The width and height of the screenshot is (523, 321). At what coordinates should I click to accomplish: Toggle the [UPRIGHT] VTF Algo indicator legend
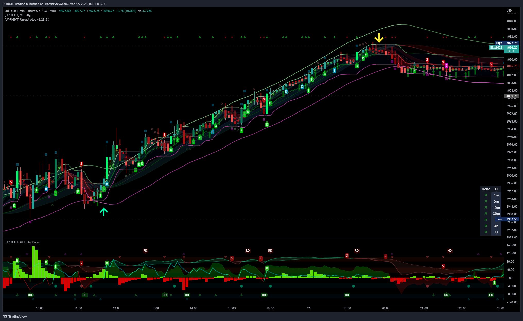tap(18, 15)
